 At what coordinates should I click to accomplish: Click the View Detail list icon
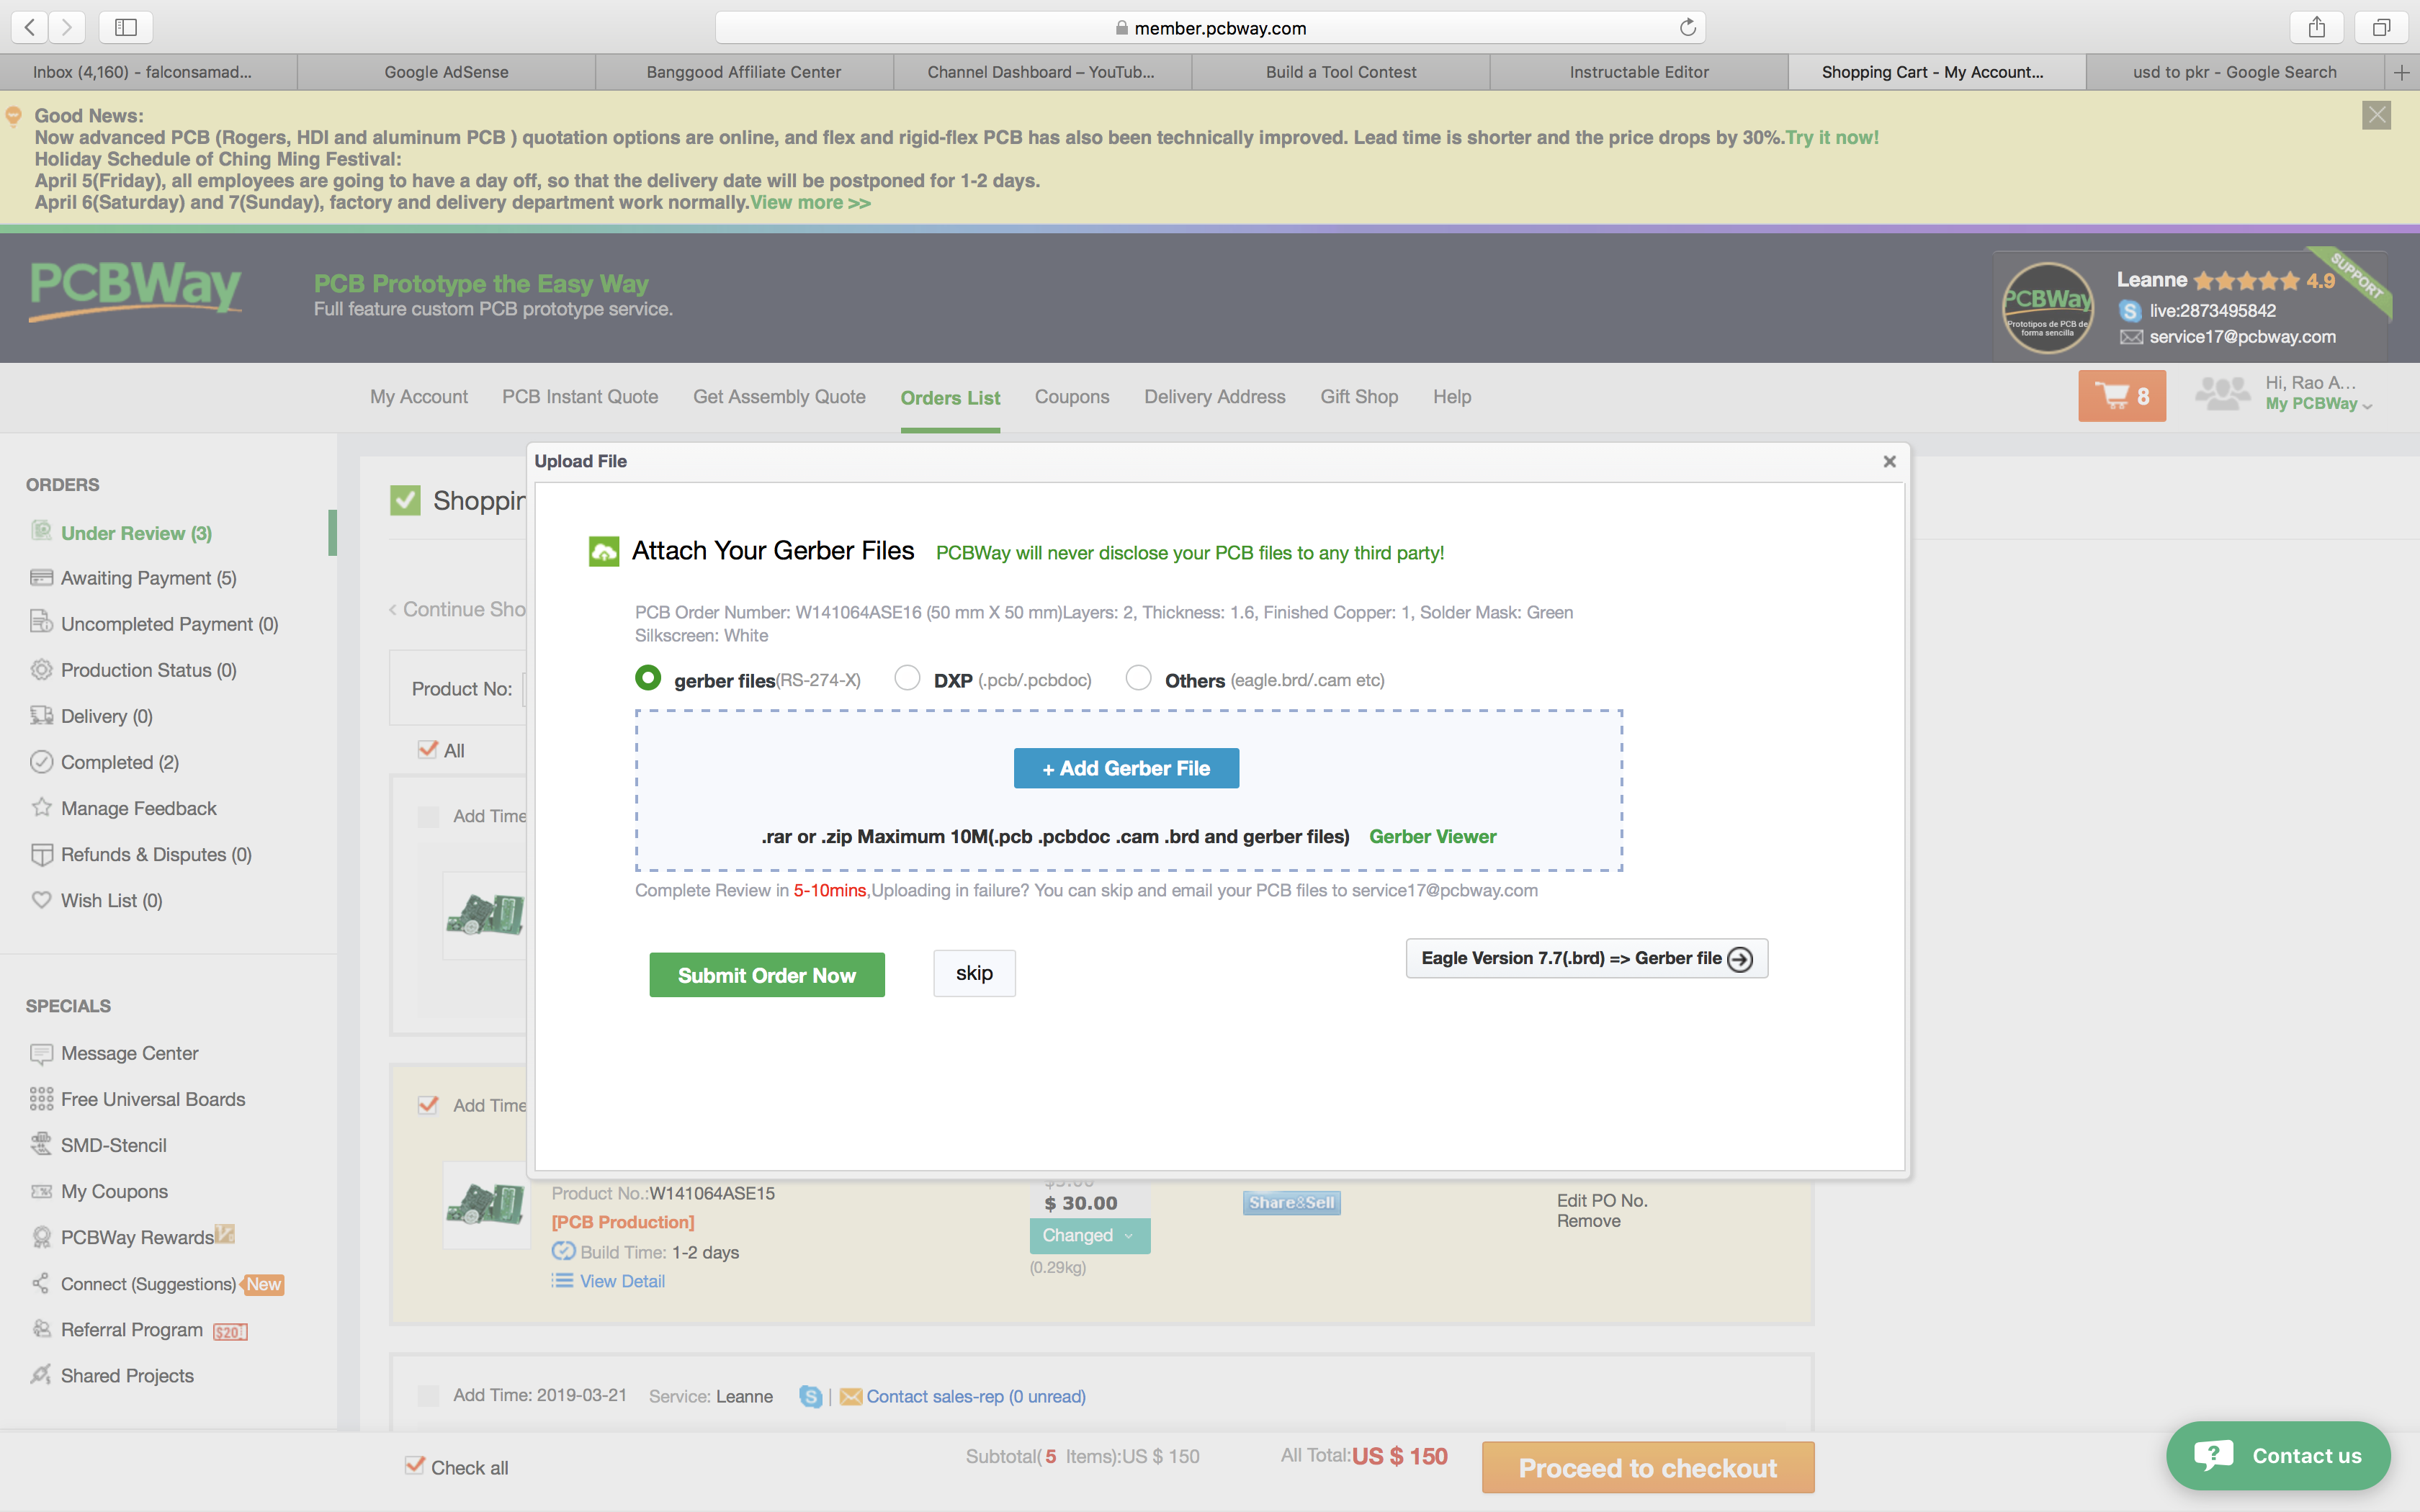[562, 1281]
